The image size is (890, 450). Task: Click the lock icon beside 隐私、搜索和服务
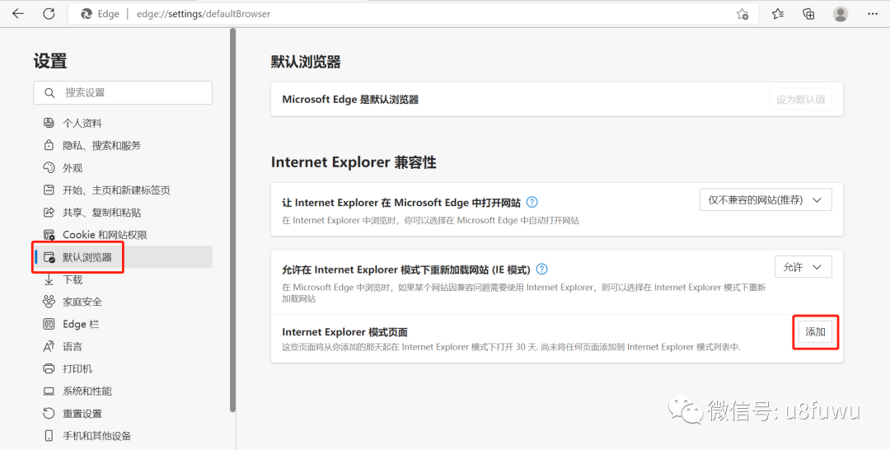coord(49,145)
